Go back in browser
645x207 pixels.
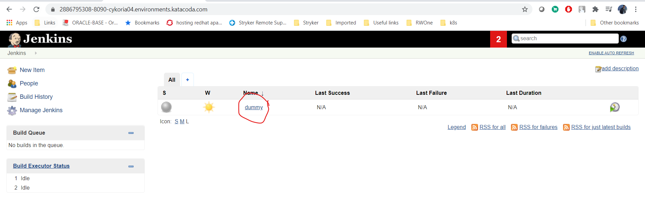[x=9, y=9]
